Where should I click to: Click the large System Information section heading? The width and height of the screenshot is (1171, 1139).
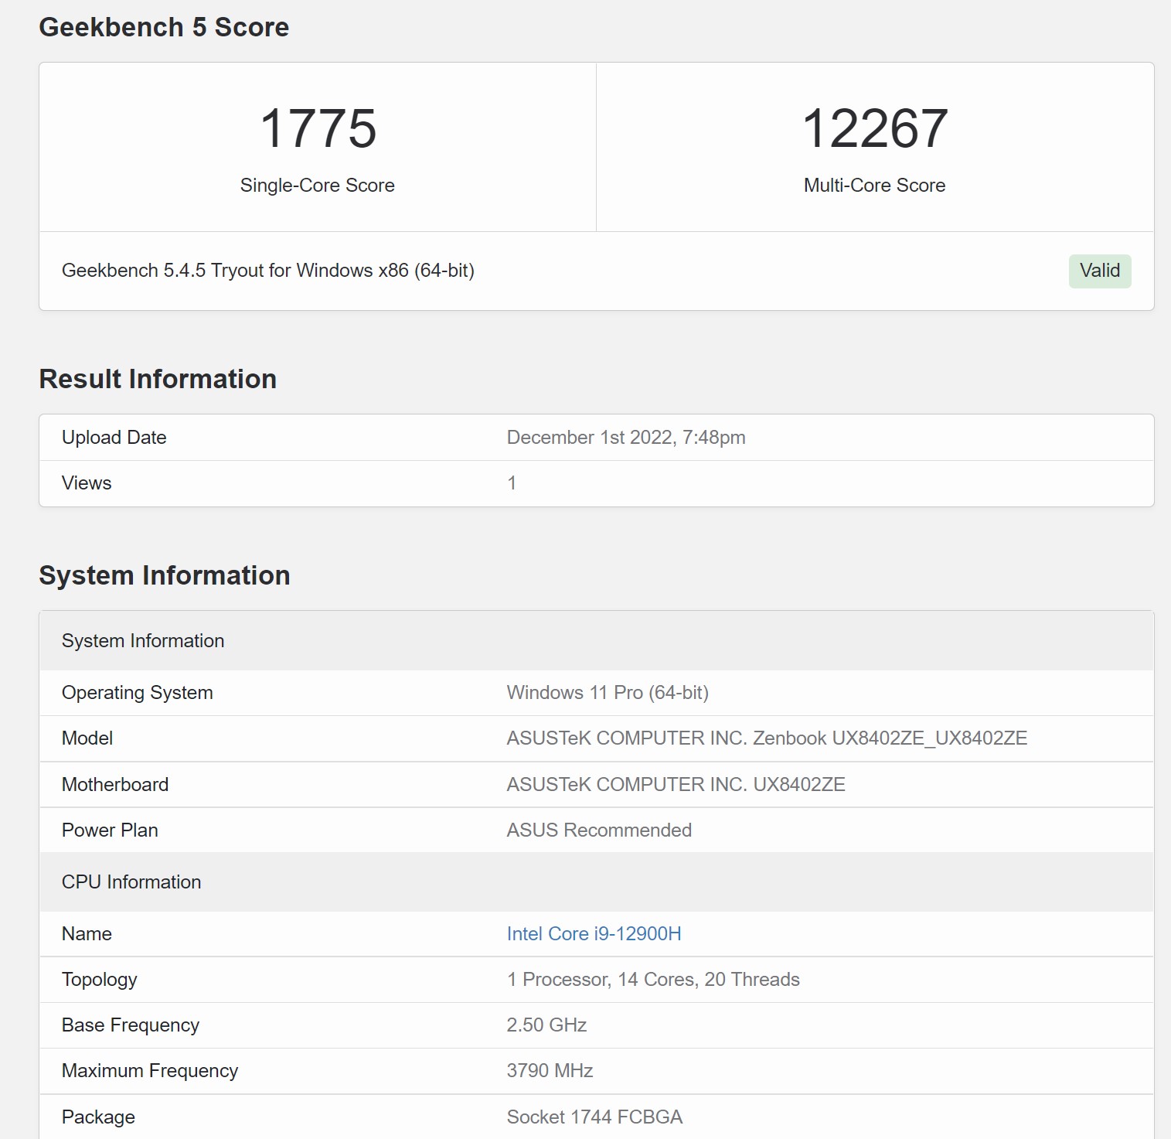coord(165,575)
